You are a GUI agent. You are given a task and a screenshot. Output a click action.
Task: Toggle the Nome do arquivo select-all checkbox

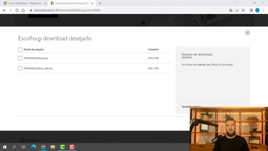click(20, 49)
